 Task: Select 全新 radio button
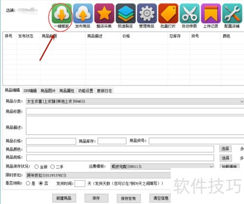click(37, 167)
